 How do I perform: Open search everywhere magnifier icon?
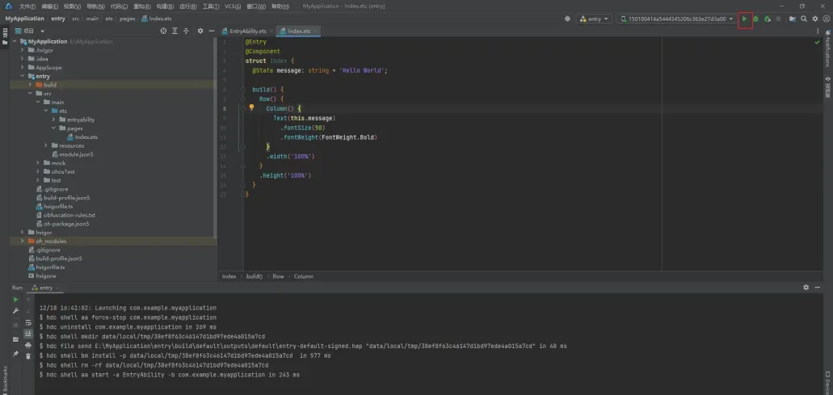pos(804,19)
